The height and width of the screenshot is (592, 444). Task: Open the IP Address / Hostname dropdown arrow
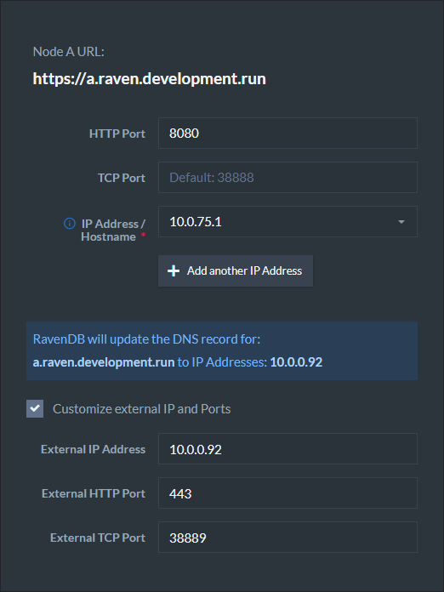click(401, 222)
